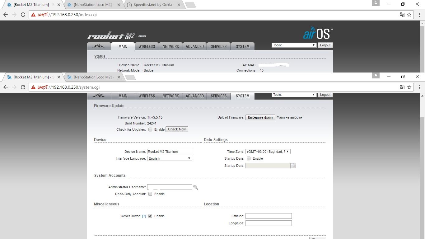The image size is (425, 239).
Task: Click the security warning icon beside system.cgi URL
Action: pyautogui.click(x=33, y=87)
